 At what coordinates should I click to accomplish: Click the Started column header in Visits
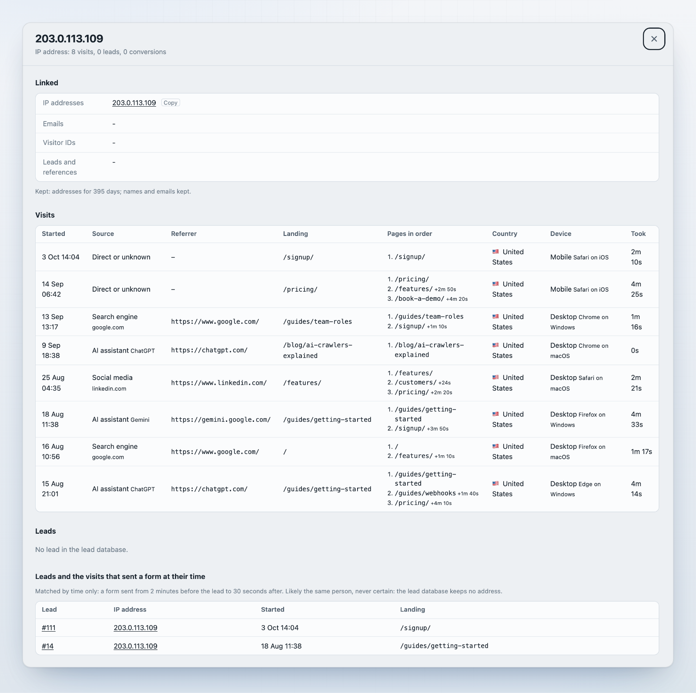[x=54, y=234]
